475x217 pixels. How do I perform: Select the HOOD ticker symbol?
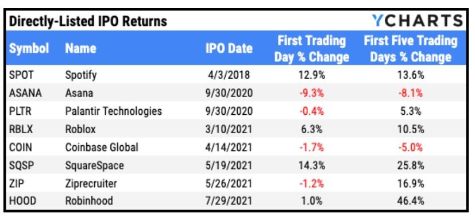tap(21, 200)
